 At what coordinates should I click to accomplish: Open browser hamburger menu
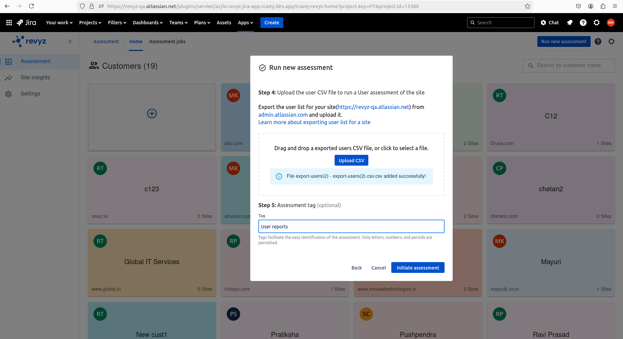(x=615, y=6)
